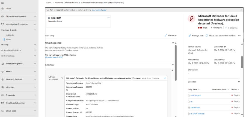Click the Cloud apps icon

[2, 111]
